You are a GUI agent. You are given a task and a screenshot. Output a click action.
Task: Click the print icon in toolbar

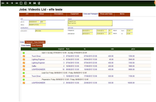[39, 3]
